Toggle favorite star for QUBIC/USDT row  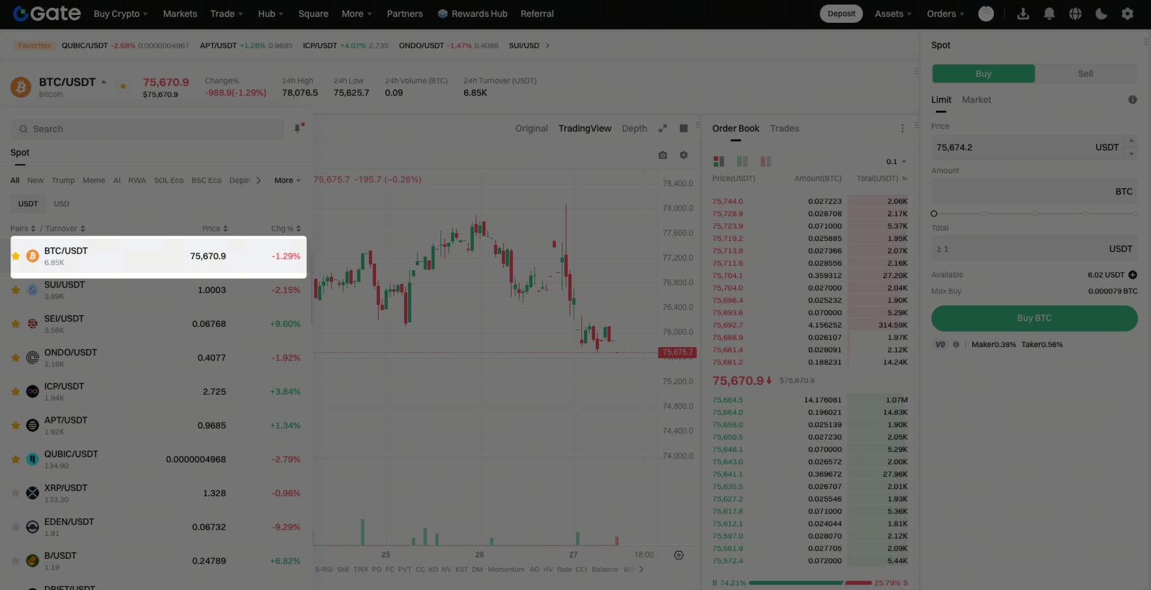(16, 459)
